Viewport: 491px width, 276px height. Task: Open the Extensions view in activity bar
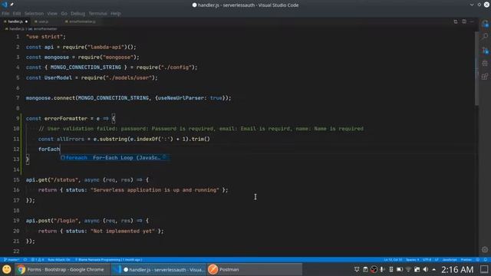[x=485, y=77]
